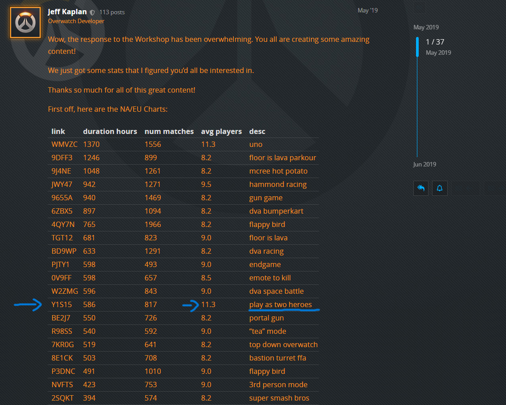The height and width of the screenshot is (405, 506).
Task: Click the 'hammond racing' description cell
Action: [x=278, y=184]
